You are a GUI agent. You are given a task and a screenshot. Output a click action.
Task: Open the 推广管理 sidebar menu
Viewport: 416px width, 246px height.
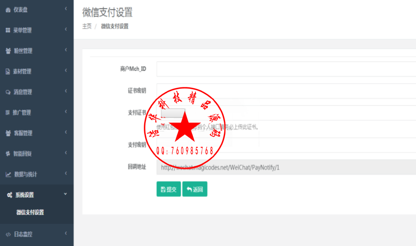(37, 112)
